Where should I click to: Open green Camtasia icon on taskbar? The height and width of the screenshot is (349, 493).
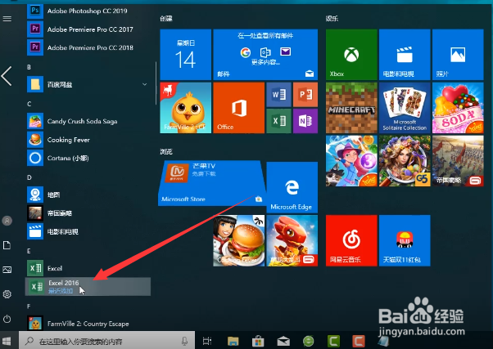(x=333, y=341)
